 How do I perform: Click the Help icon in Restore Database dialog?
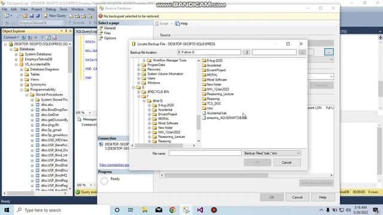click(x=181, y=24)
